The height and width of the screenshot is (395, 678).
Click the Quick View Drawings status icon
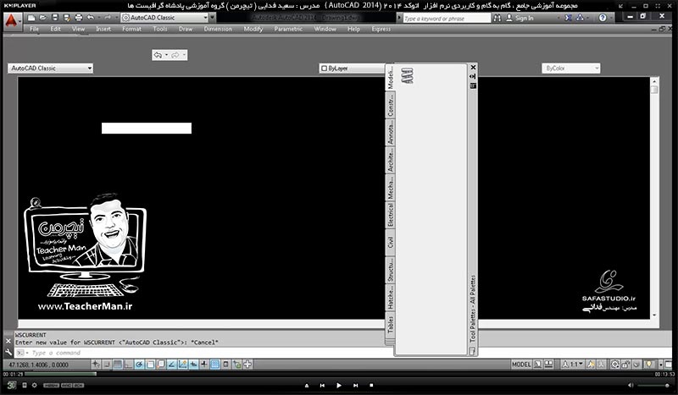548,365
